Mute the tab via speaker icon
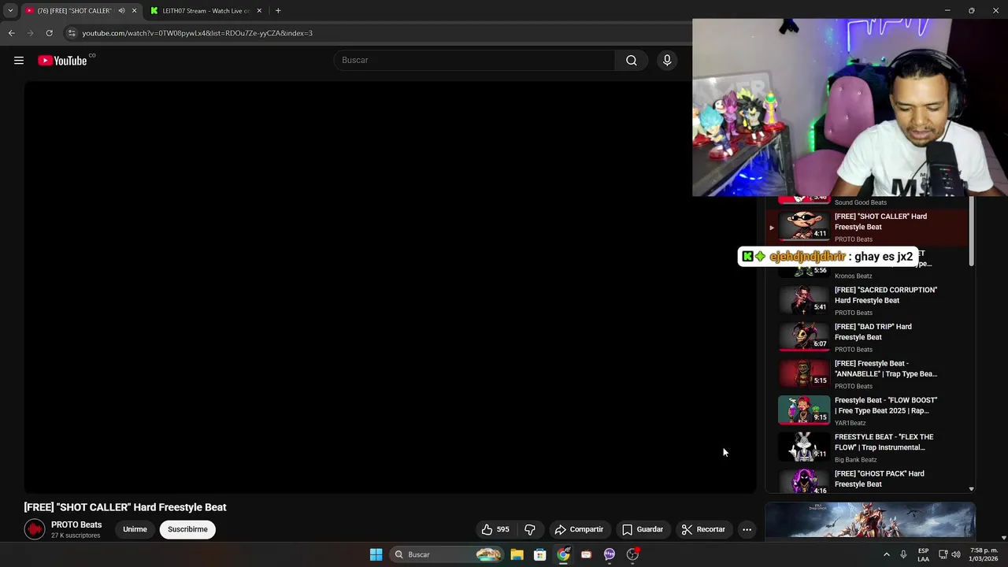This screenshot has width=1008, height=567. click(121, 11)
